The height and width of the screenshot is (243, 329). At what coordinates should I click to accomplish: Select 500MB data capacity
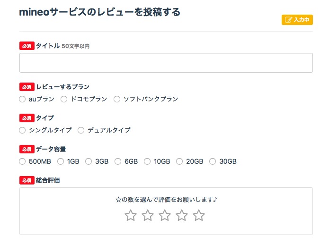(22, 161)
